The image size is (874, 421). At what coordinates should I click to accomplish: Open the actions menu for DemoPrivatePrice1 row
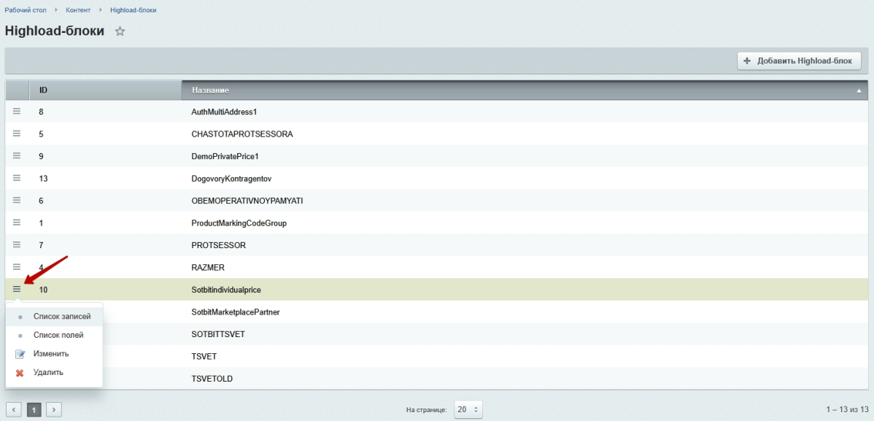pos(17,156)
